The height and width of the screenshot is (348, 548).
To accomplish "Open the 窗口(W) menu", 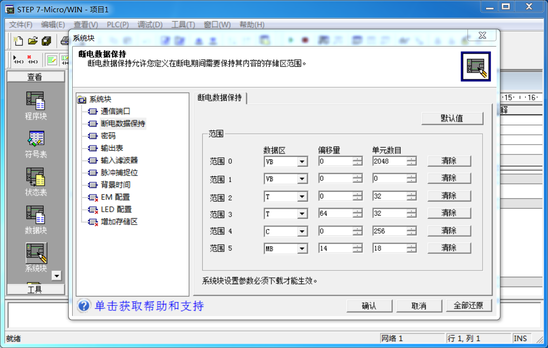I will 217,25.
